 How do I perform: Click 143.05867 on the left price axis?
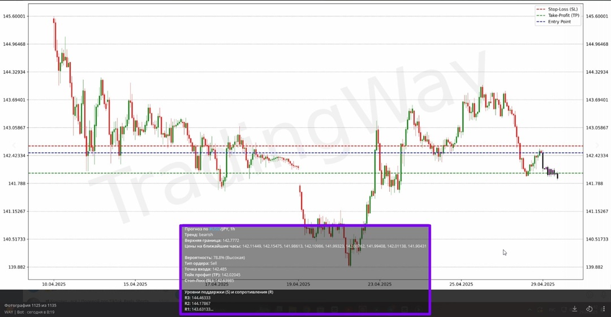pyautogui.click(x=14, y=128)
